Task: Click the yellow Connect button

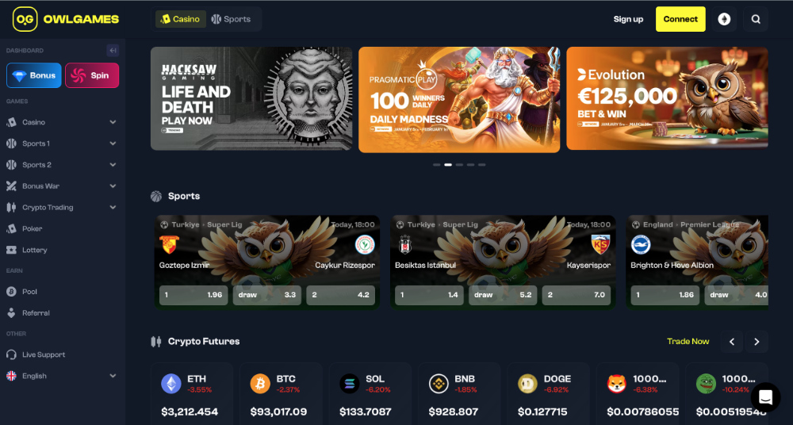Action: tap(680, 19)
